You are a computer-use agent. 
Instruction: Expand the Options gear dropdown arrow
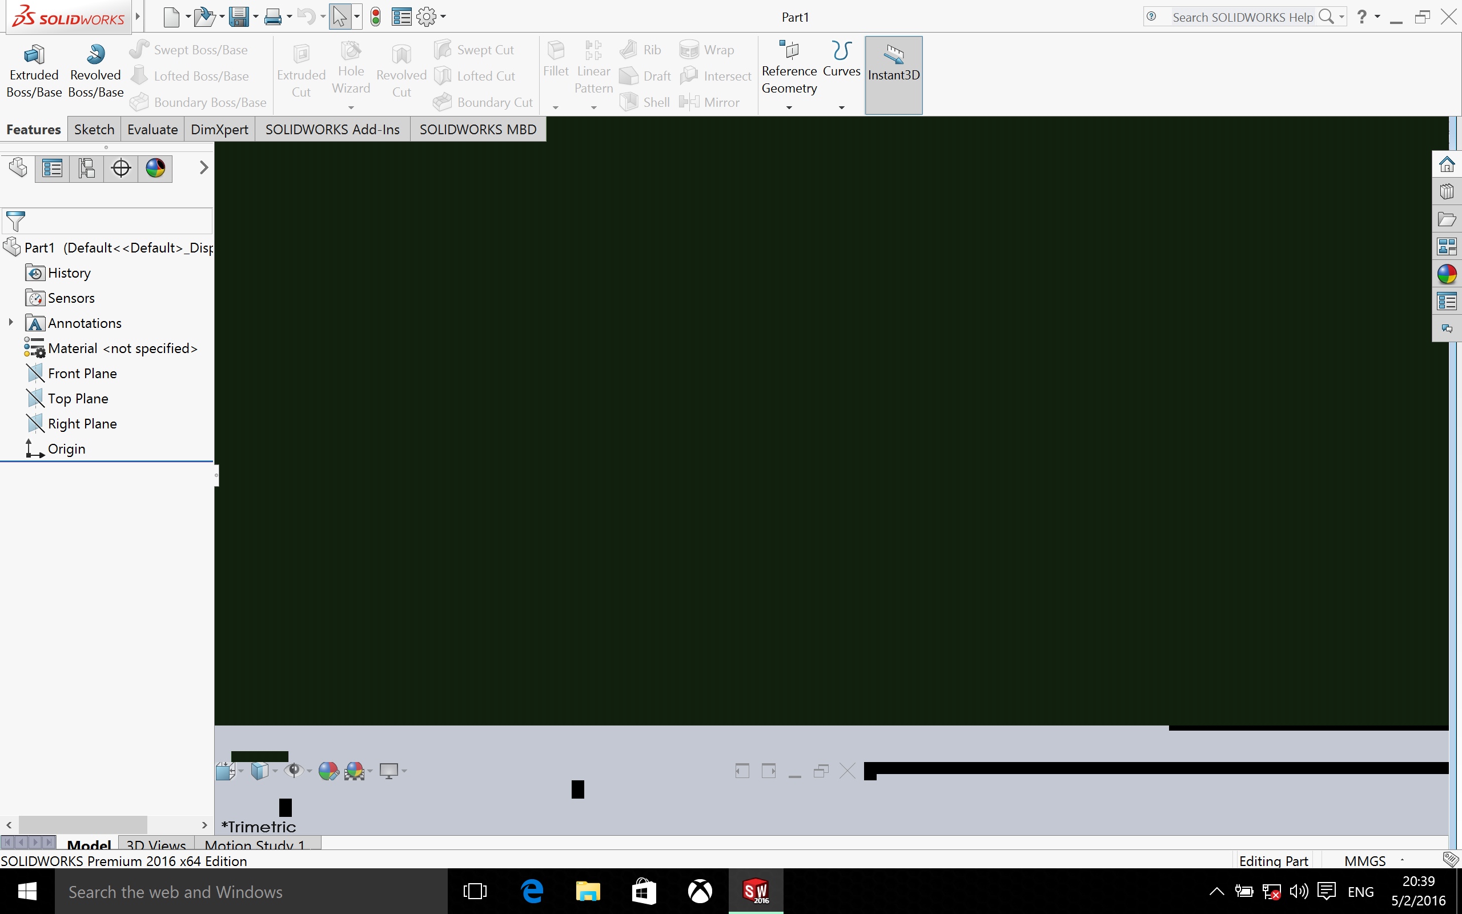tap(443, 17)
